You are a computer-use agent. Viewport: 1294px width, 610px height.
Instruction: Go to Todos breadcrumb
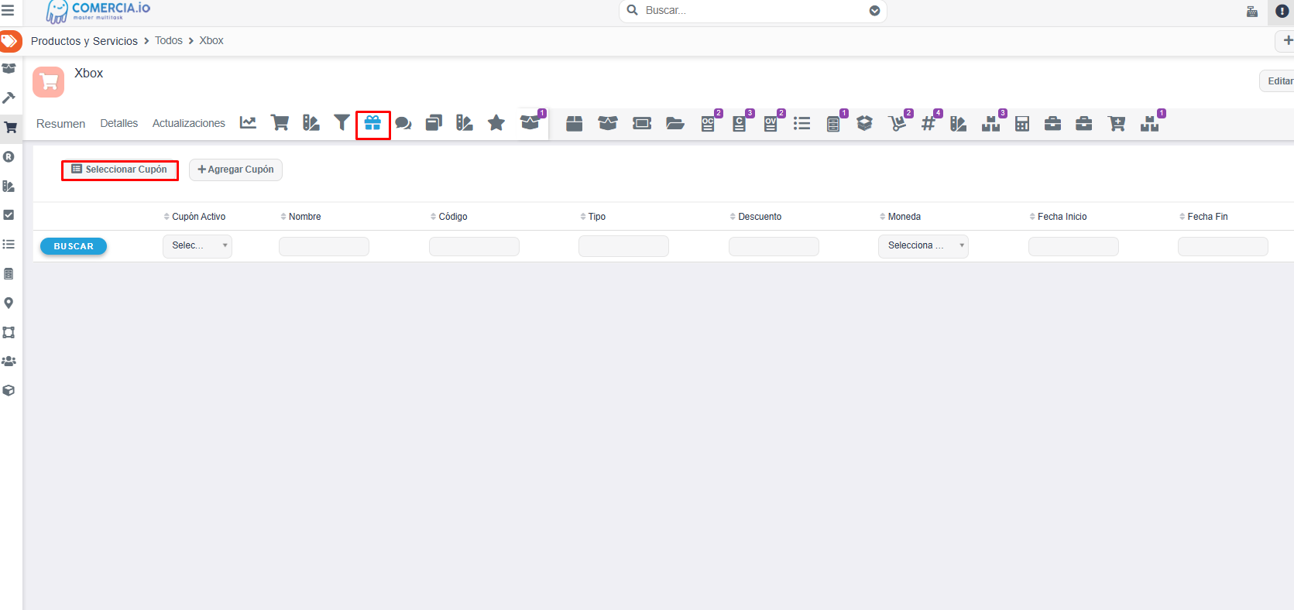(x=169, y=40)
